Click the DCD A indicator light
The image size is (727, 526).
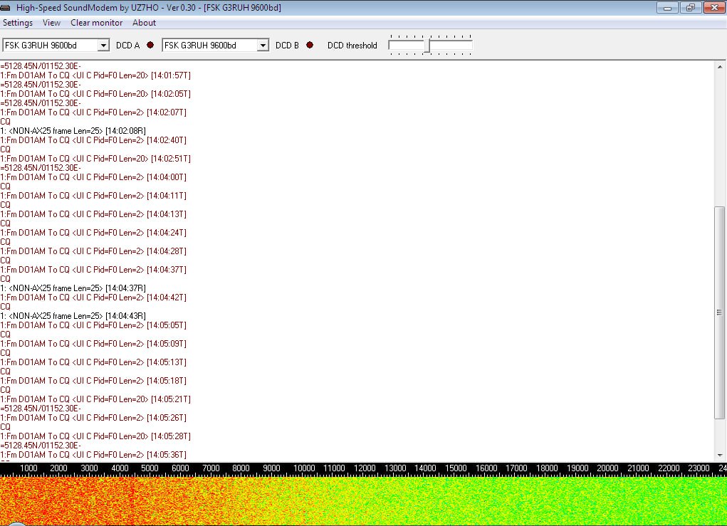(150, 45)
